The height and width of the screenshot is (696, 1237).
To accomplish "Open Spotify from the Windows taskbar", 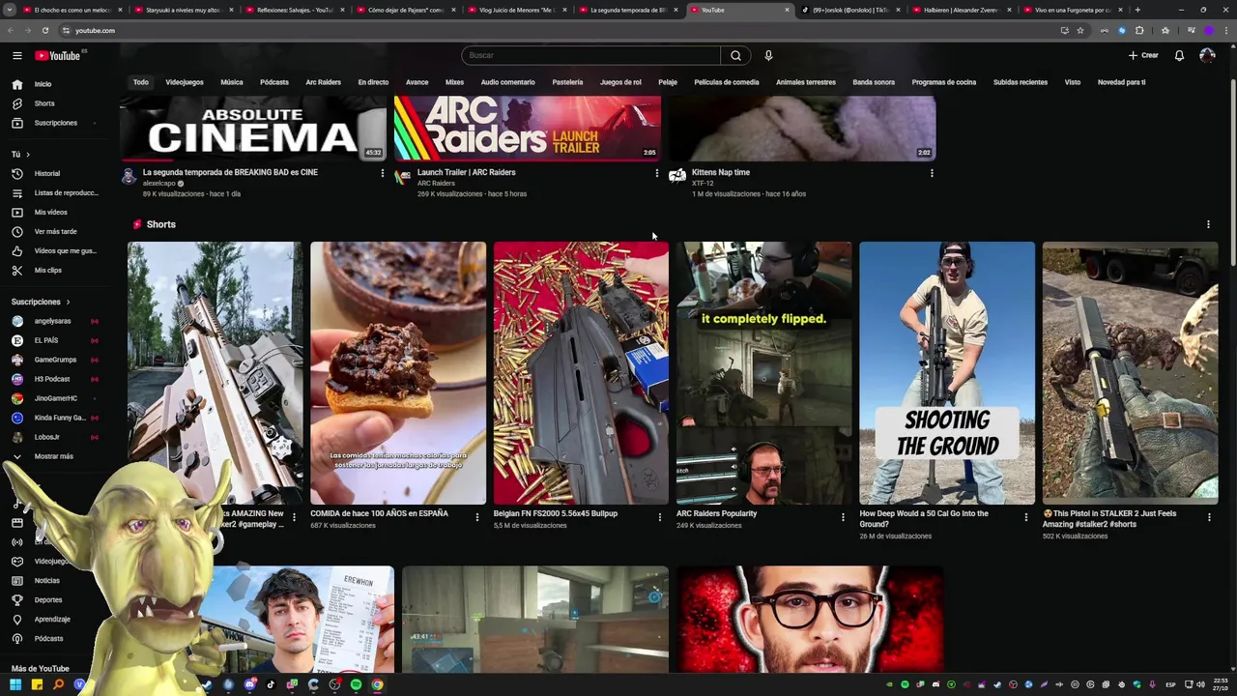I will (x=356, y=684).
